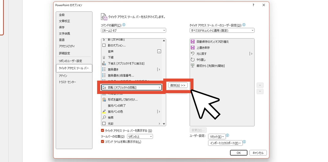Select the 自動保存のオン/オフ切り替え command icon
328x162 pixels.
point(193,41)
